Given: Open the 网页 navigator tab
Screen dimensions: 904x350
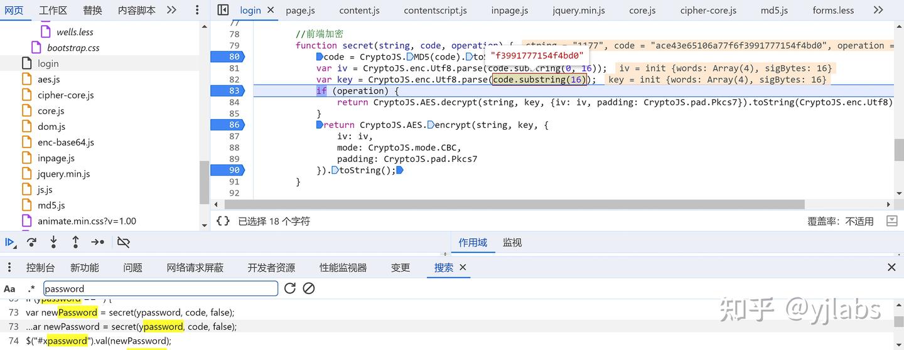Looking at the screenshot, I should pyautogui.click(x=14, y=10).
